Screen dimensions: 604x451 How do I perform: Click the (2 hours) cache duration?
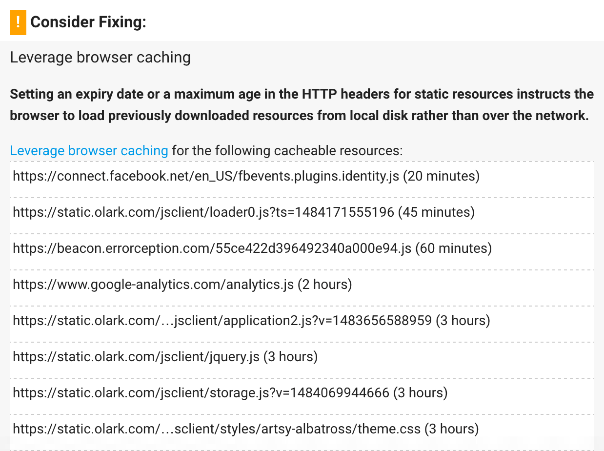click(325, 284)
